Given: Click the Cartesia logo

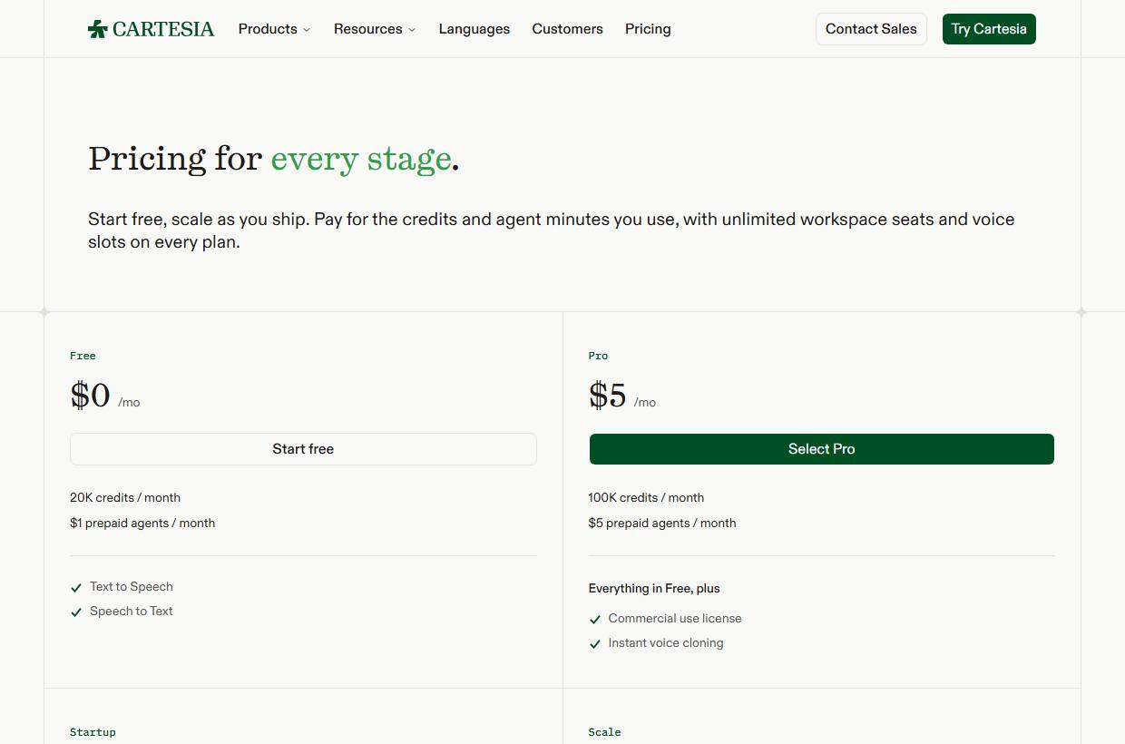Looking at the screenshot, I should (151, 29).
